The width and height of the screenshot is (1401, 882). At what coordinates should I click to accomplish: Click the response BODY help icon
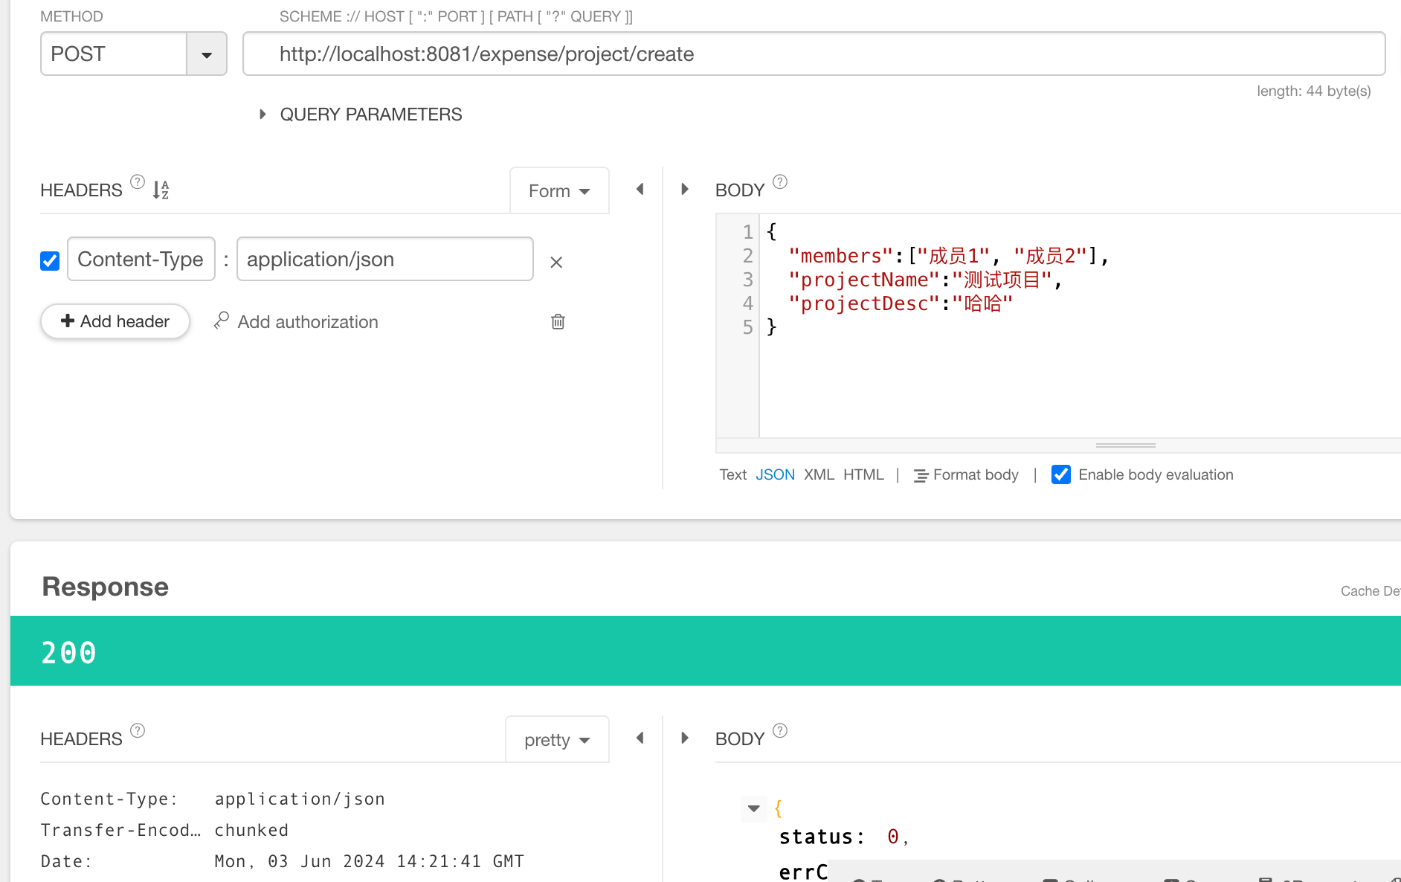tap(779, 731)
